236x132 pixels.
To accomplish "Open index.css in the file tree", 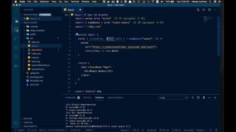I will (x=36, y=54).
